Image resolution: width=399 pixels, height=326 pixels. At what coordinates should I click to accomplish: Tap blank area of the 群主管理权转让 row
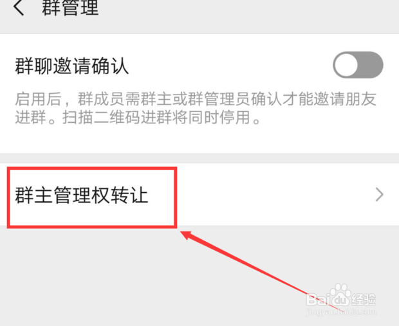275,195
